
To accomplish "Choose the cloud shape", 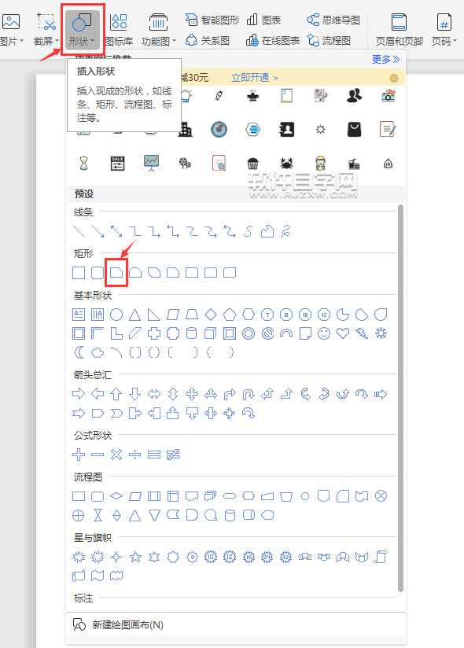I will click(98, 352).
